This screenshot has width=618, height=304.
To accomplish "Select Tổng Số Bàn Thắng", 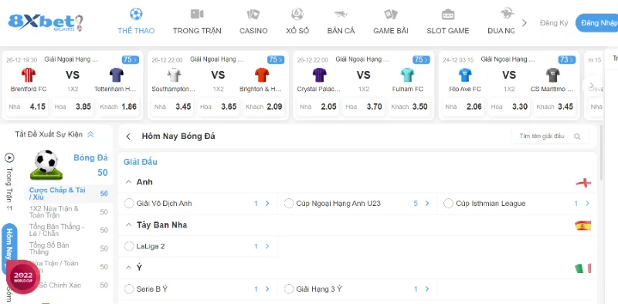I will coord(69,248).
